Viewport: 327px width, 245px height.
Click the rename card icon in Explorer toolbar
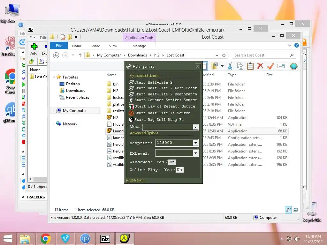click(281, 66)
